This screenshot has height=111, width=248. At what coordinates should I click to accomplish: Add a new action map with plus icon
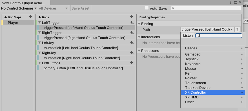tap(30, 17)
